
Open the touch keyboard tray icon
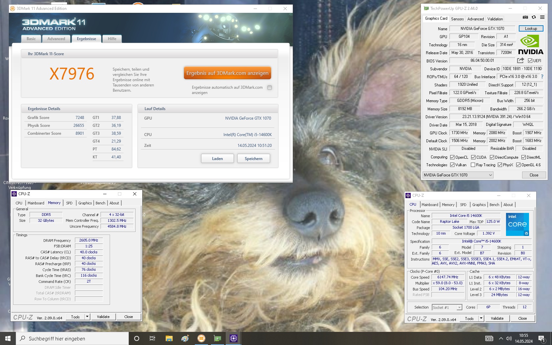[x=489, y=338]
